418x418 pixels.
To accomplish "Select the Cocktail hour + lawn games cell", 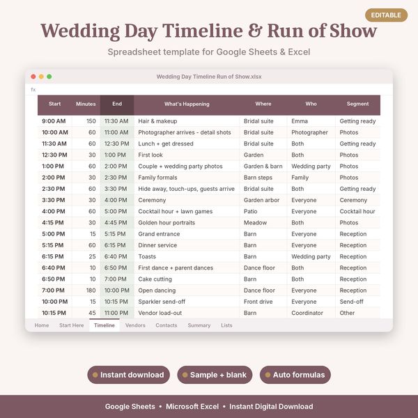I will (x=187, y=211).
